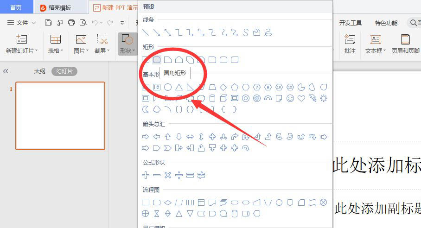
Task: Select the flowchart decision diamond
Action: 168,203
